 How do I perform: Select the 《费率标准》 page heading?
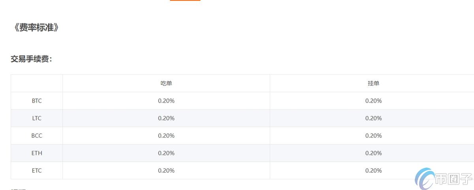coord(36,28)
